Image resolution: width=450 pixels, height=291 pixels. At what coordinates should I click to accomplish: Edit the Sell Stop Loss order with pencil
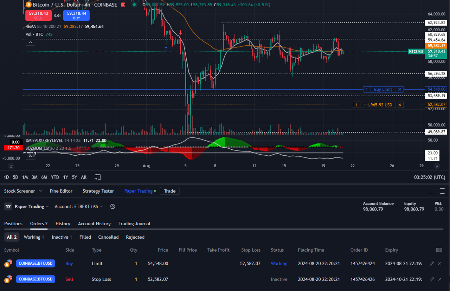point(432,279)
